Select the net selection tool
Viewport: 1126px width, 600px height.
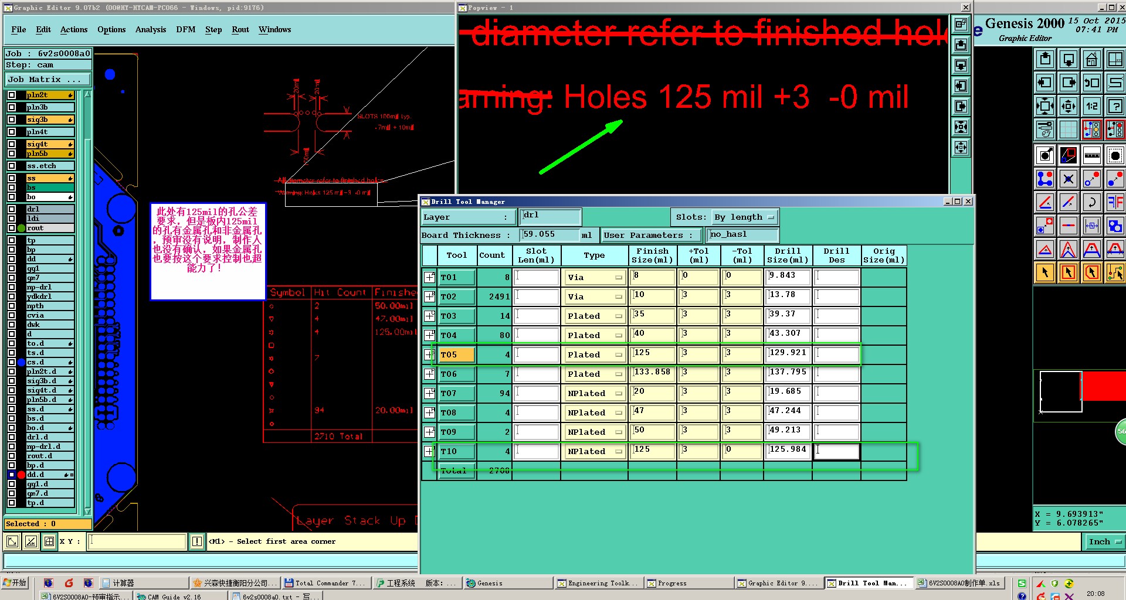pyautogui.click(x=1115, y=272)
